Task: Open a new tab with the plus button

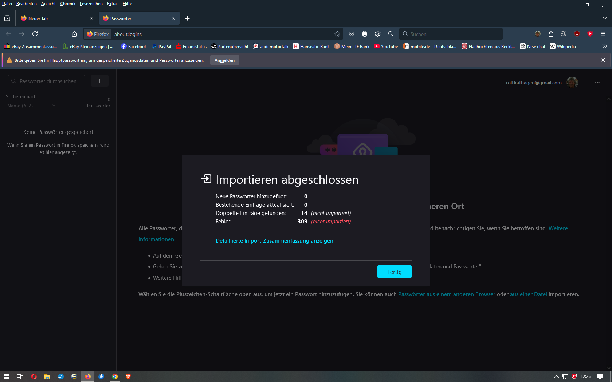Action: click(187, 18)
